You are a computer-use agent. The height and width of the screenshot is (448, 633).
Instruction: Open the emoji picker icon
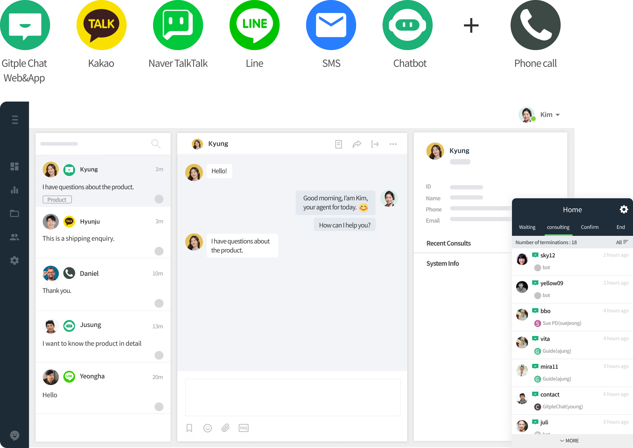pos(208,428)
